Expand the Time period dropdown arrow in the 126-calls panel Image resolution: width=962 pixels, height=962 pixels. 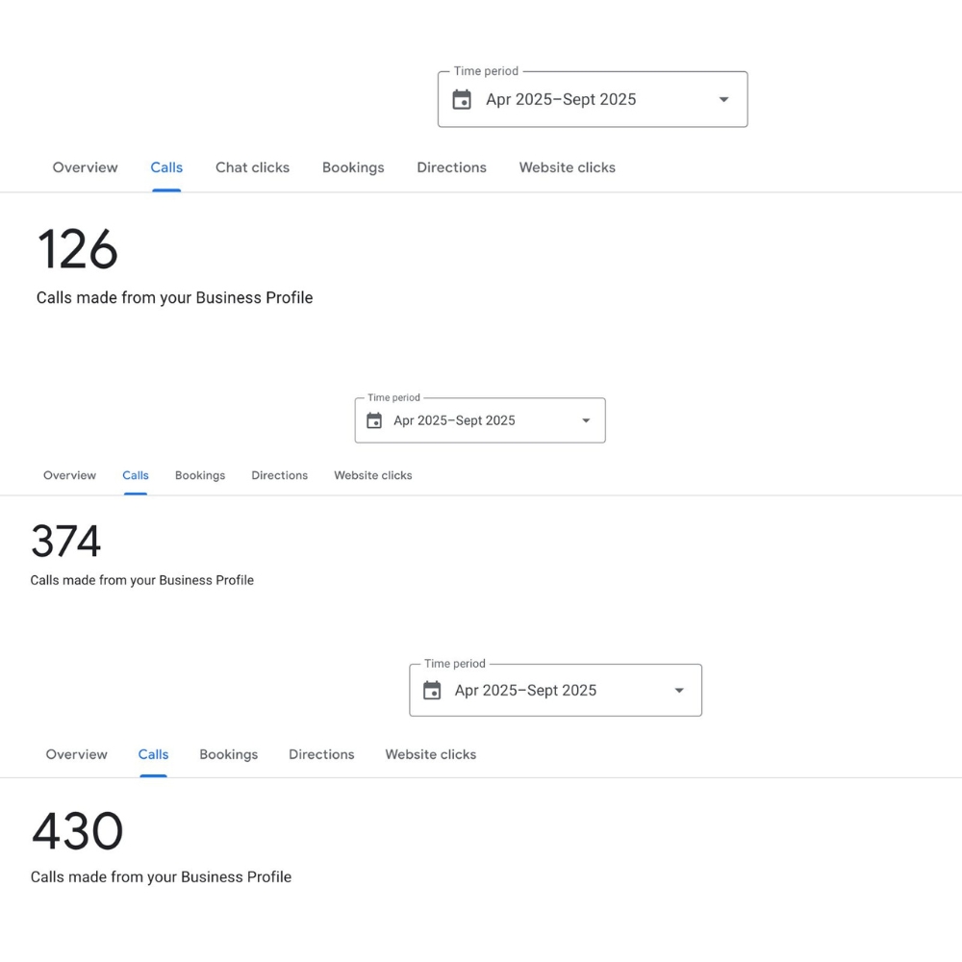pyautogui.click(x=723, y=100)
